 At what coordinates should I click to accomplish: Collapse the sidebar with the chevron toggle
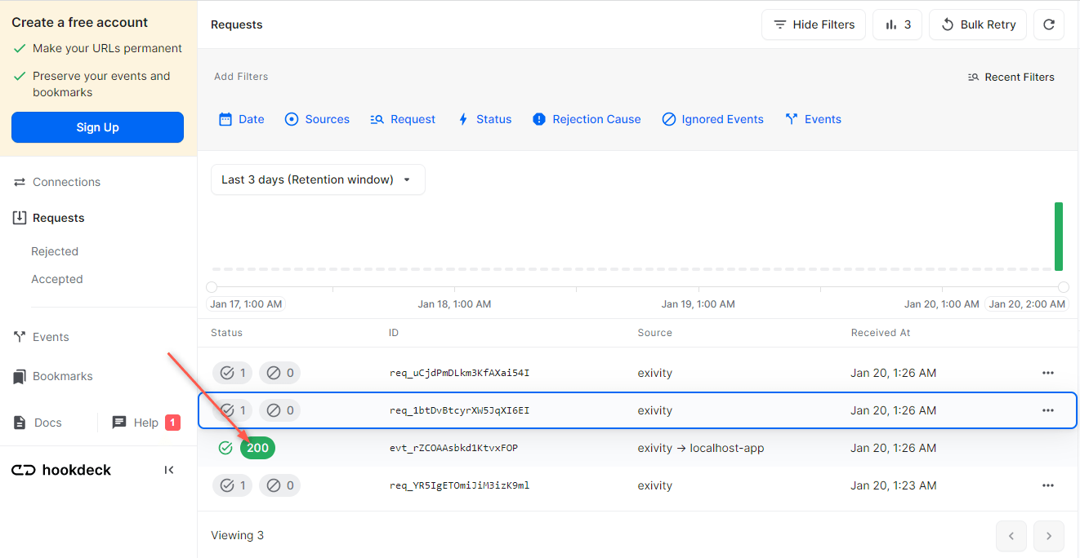coord(169,470)
